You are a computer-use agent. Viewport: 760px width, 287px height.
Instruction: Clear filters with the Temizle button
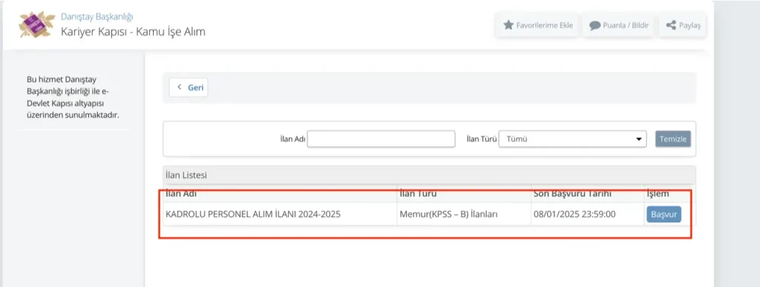[x=673, y=139]
